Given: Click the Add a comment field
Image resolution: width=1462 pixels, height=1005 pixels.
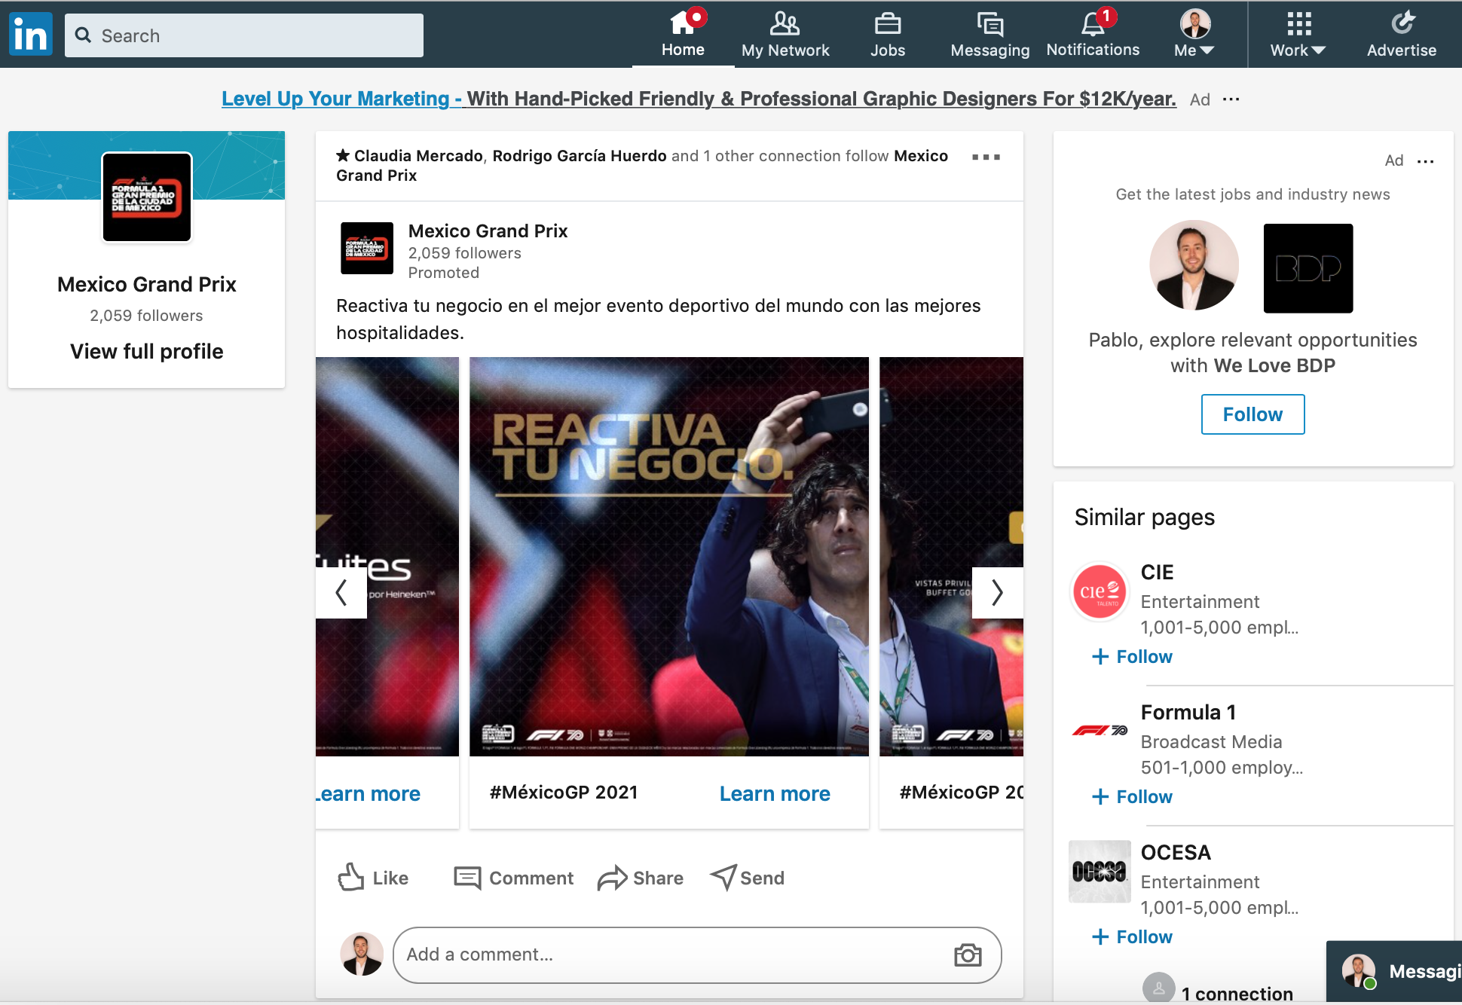Looking at the screenshot, I should pos(698,955).
